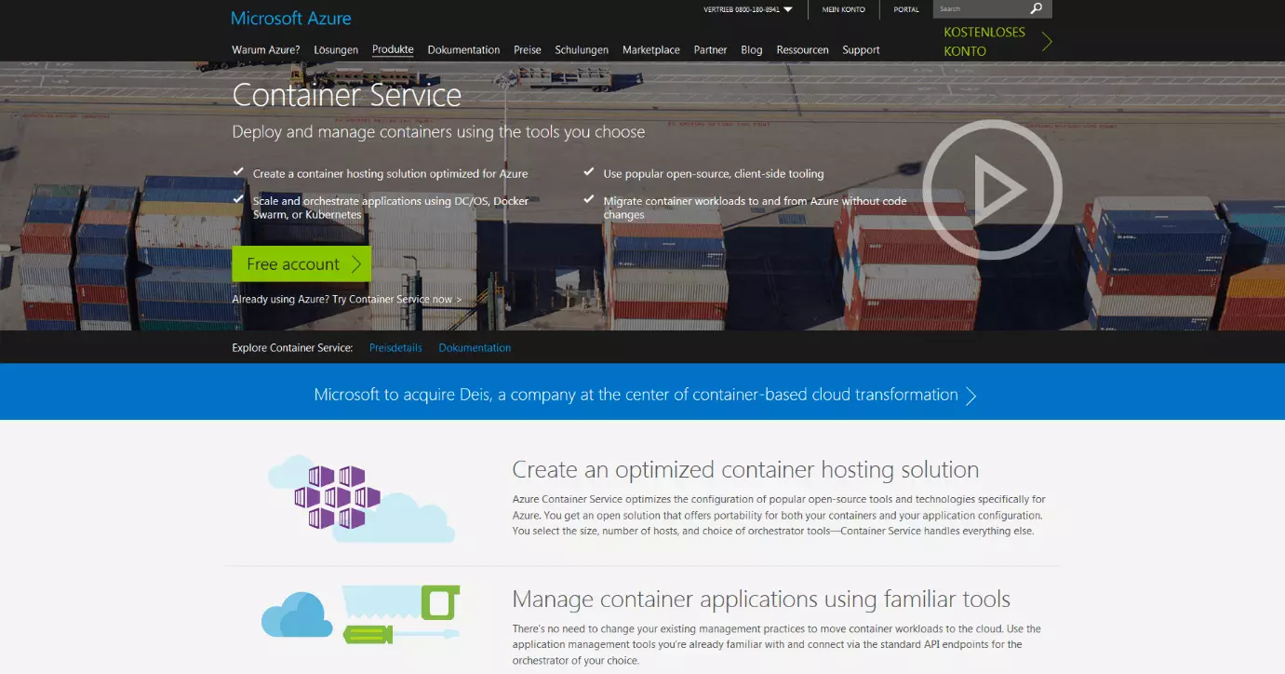1285x674 pixels.
Task: Navigate to the Marketplace page
Action: 650,50
